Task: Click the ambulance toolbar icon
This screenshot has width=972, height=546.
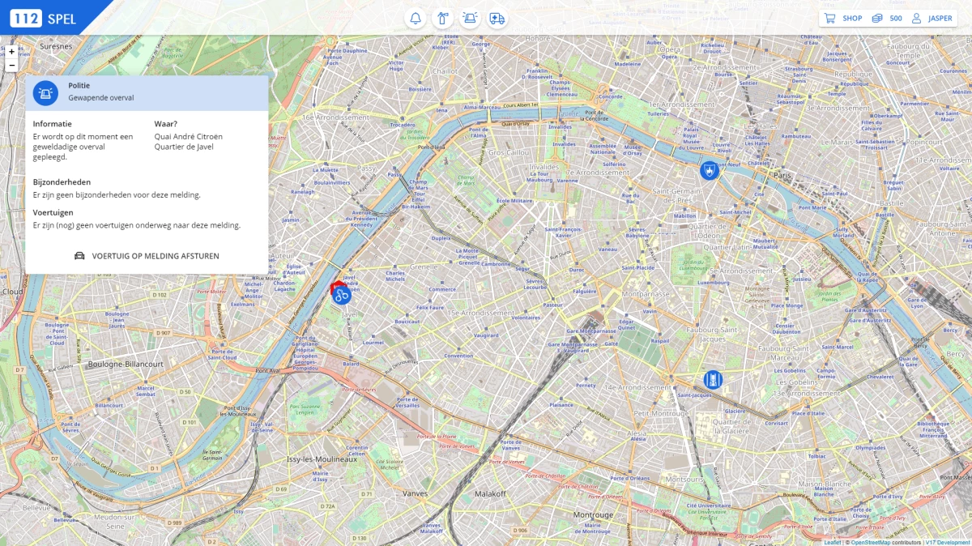Action: (x=497, y=18)
